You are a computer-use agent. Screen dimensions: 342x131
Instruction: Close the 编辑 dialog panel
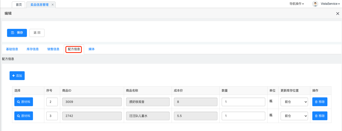[338, 14]
